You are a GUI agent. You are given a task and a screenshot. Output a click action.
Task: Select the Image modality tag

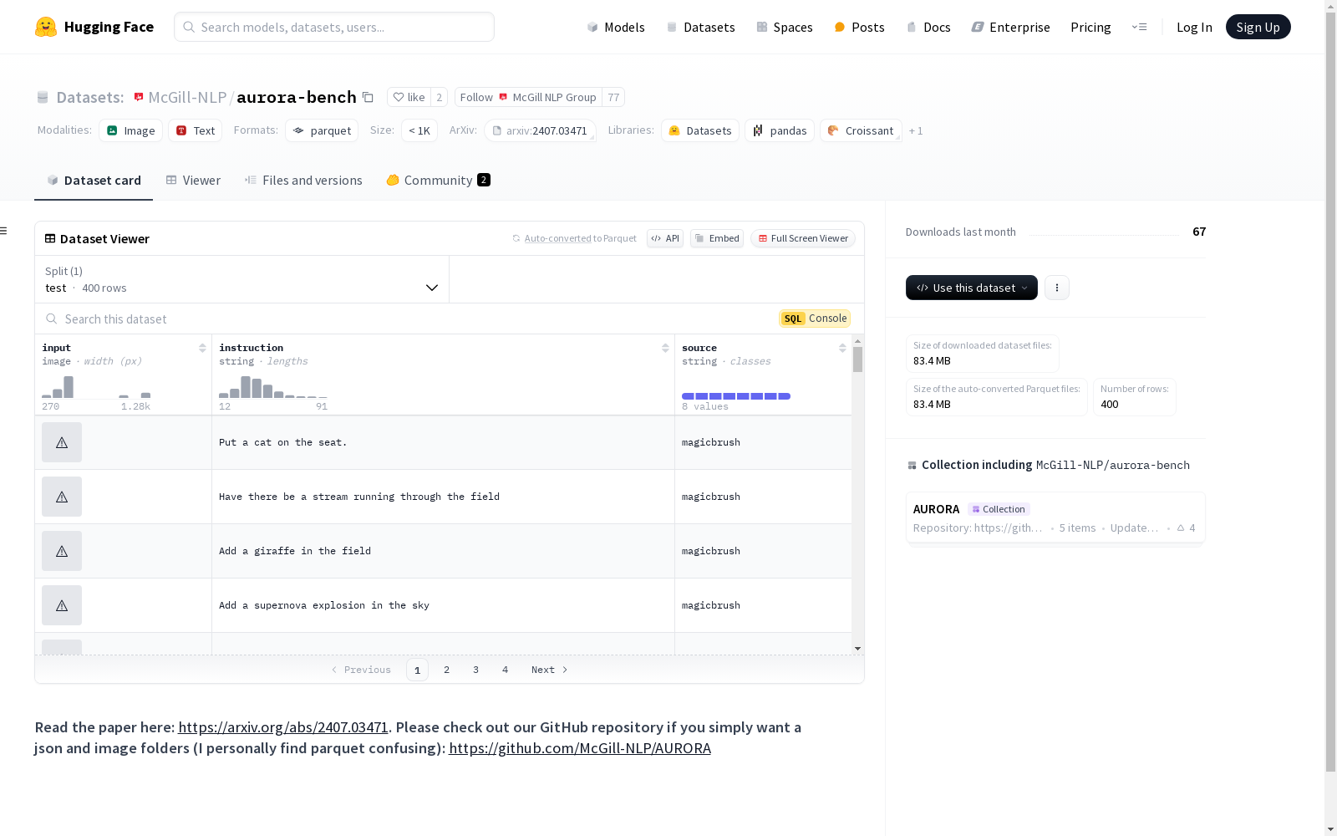[x=131, y=130]
